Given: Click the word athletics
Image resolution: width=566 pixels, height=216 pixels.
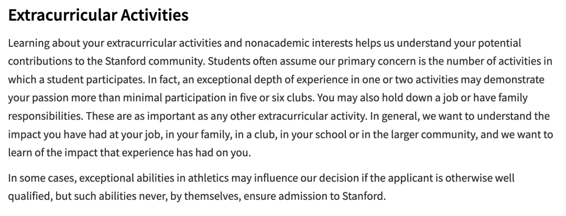Looking at the screenshot, I should coord(208,178).
